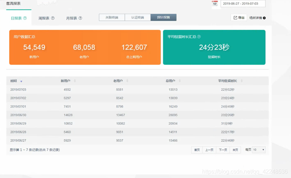
Task: Click the 68,058 老用户 summary figure
Action: coord(84,47)
